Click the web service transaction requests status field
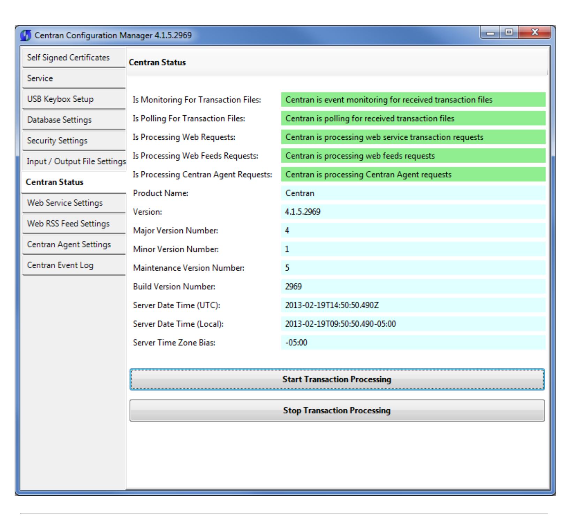This screenshot has width=569, height=519. pyautogui.click(x=413, y=137)
